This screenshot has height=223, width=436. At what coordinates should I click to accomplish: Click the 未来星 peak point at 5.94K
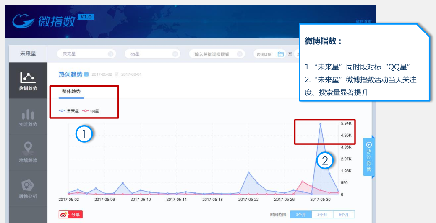pyautogui.click(x=320, y=124)
